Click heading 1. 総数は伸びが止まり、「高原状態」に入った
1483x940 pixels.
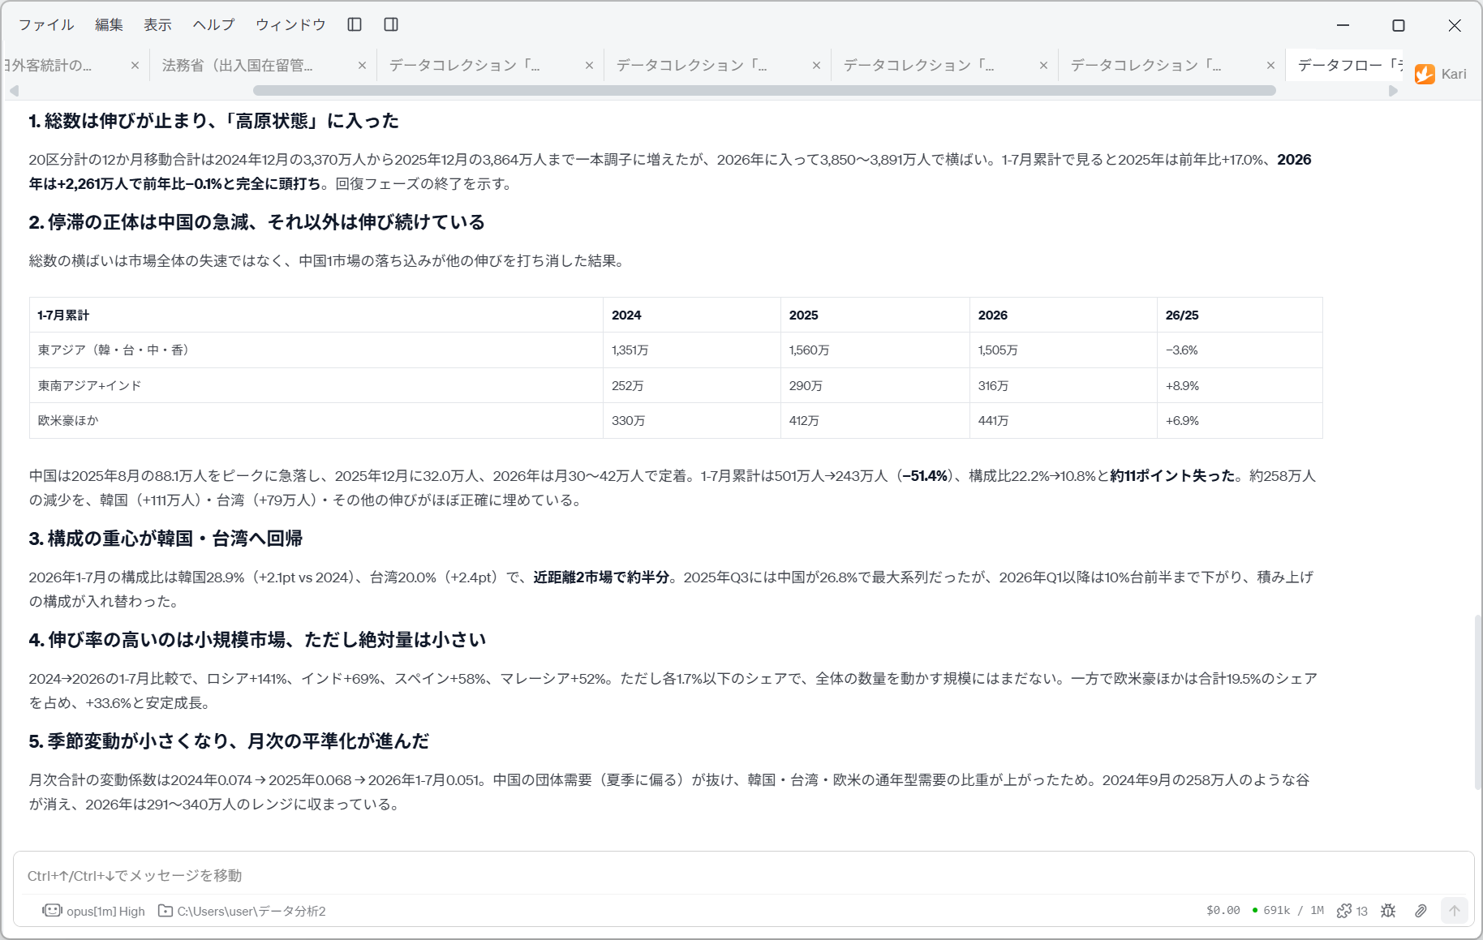pos(214,121)
